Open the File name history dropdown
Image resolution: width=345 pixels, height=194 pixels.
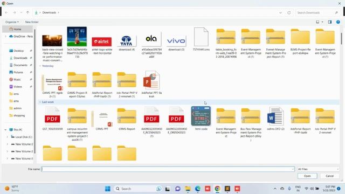pos(293,169)
